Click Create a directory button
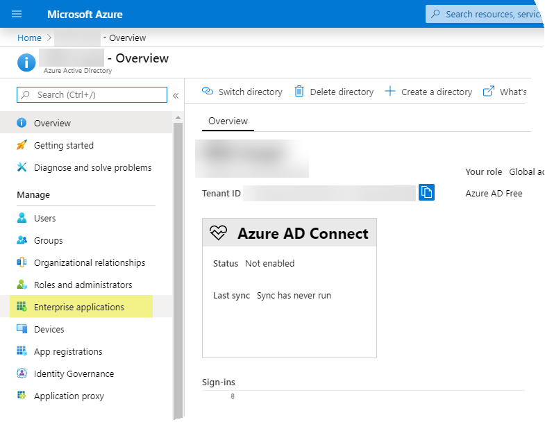This screenshot has height=429, width=545. tap(428, 92)
